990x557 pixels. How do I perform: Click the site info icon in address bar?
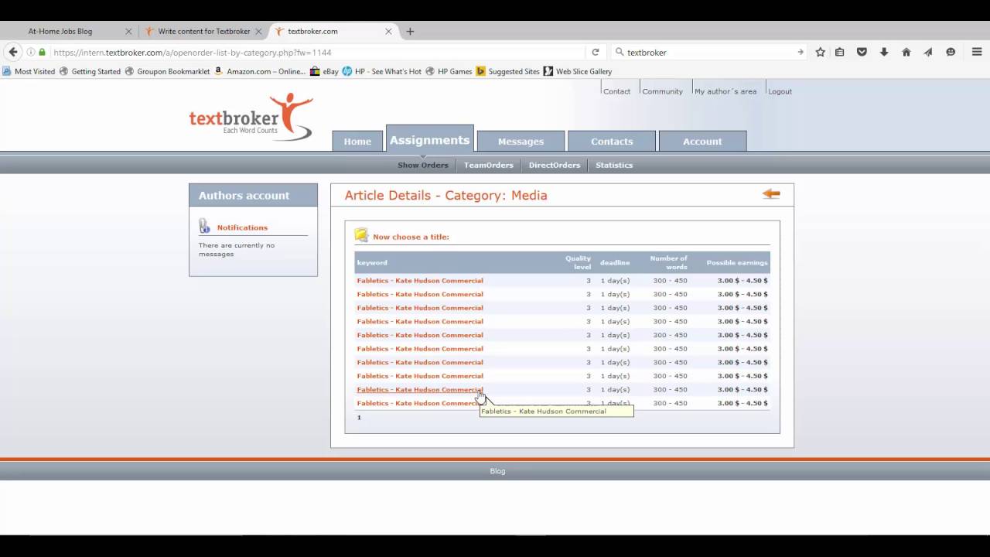pyautogui.click(x=31, y=52)
